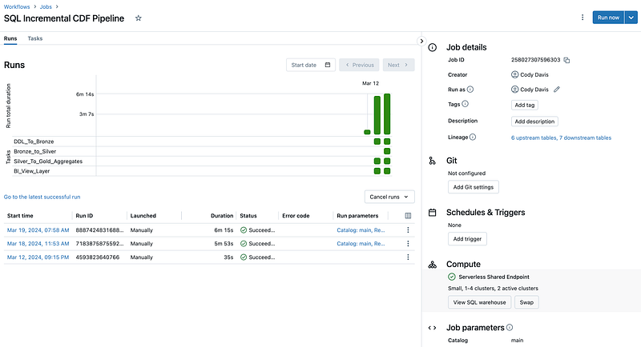Image resolution: width=641 pixels, height=347 pixels.
Task: Click the success status icon of Mar 12 run
Action: pyautogui.click(x=244, y=257)
